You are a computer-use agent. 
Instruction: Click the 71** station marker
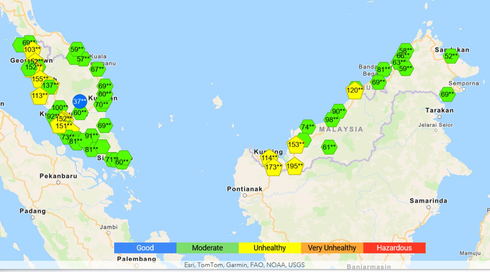[x=112, y=160]
